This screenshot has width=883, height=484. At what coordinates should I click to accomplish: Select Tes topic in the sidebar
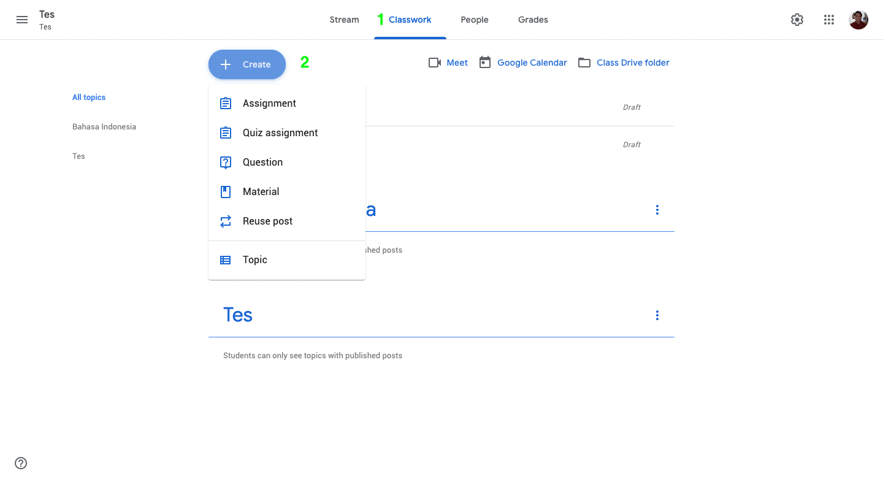[78, 156]
